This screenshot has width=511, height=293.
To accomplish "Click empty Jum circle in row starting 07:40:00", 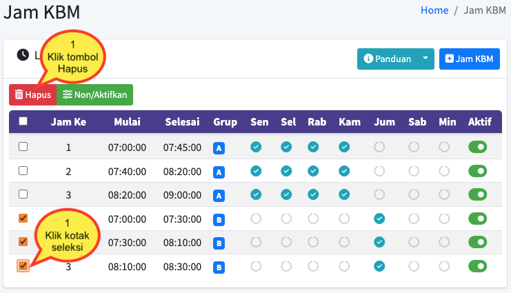I will click(379, 171).
